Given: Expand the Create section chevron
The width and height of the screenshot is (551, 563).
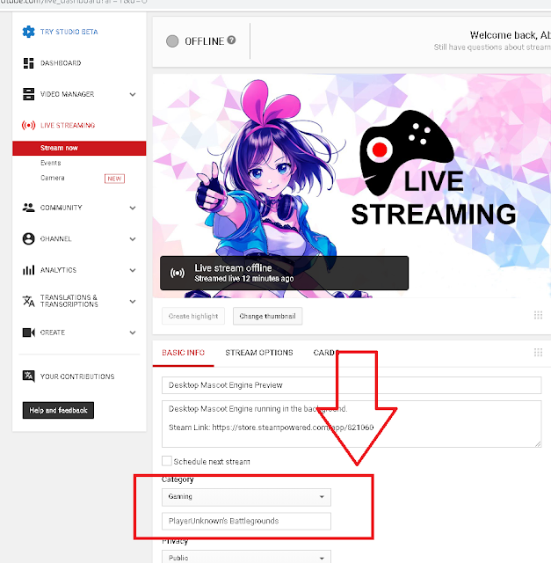Looking at the screenshot, I should pyautogui.click(x=133, y=333).
